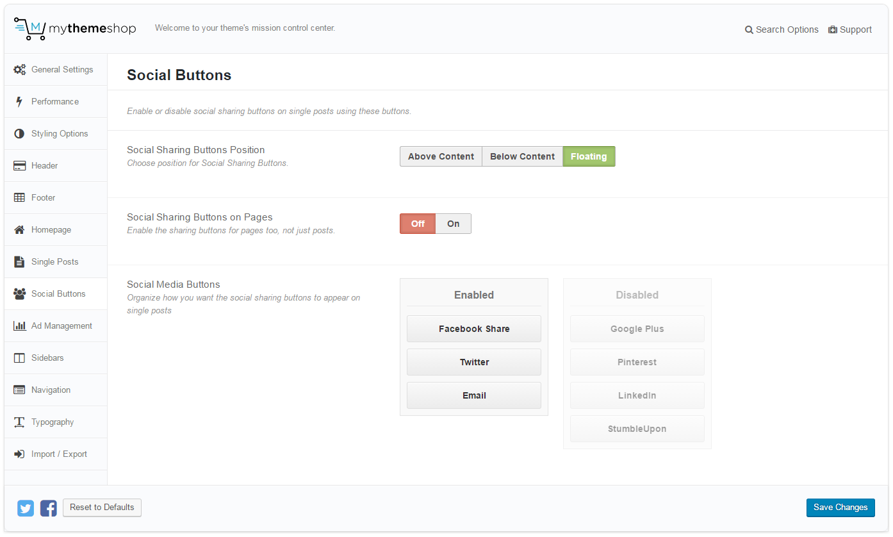Click Save Changes button
Screen dimensions: 893x537
coord(840,508)
